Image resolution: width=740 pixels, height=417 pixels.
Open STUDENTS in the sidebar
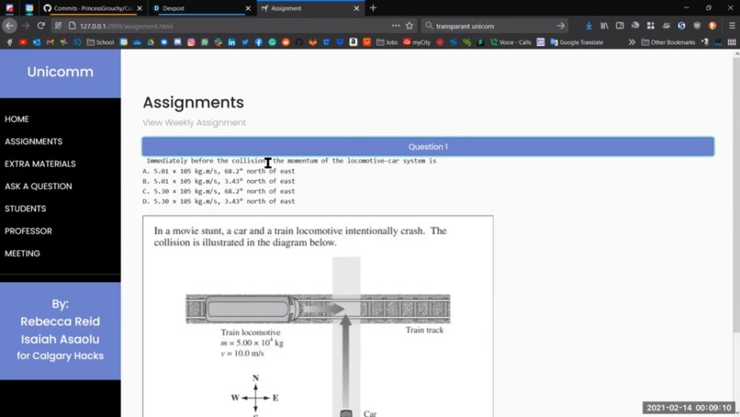[x=26, y=208]
